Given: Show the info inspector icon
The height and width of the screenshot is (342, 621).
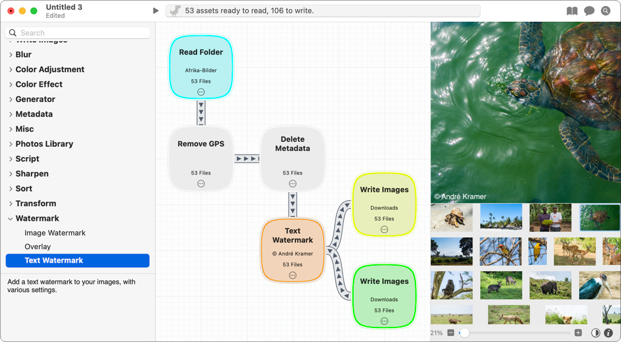Looking at the screenshot, I should (608, 333).
